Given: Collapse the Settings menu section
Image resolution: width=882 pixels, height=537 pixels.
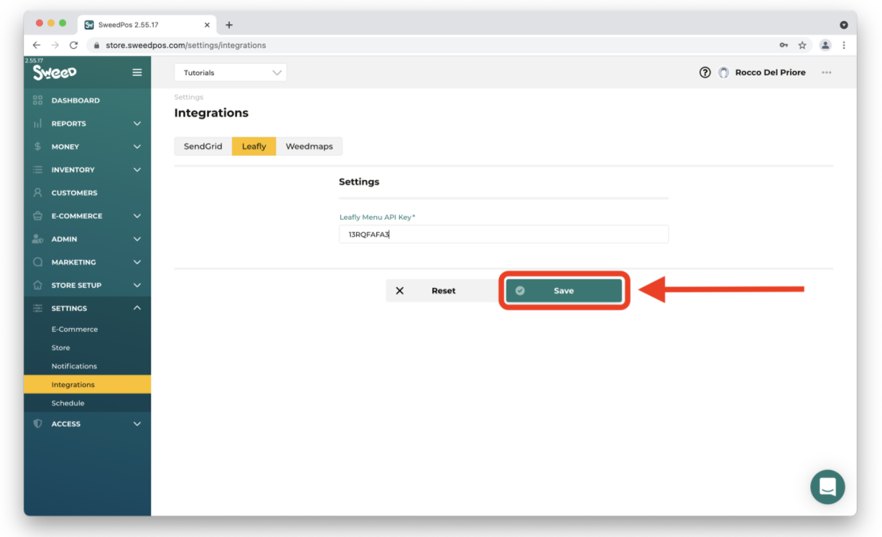Looking at the screenshot, I should coord(137,308).
